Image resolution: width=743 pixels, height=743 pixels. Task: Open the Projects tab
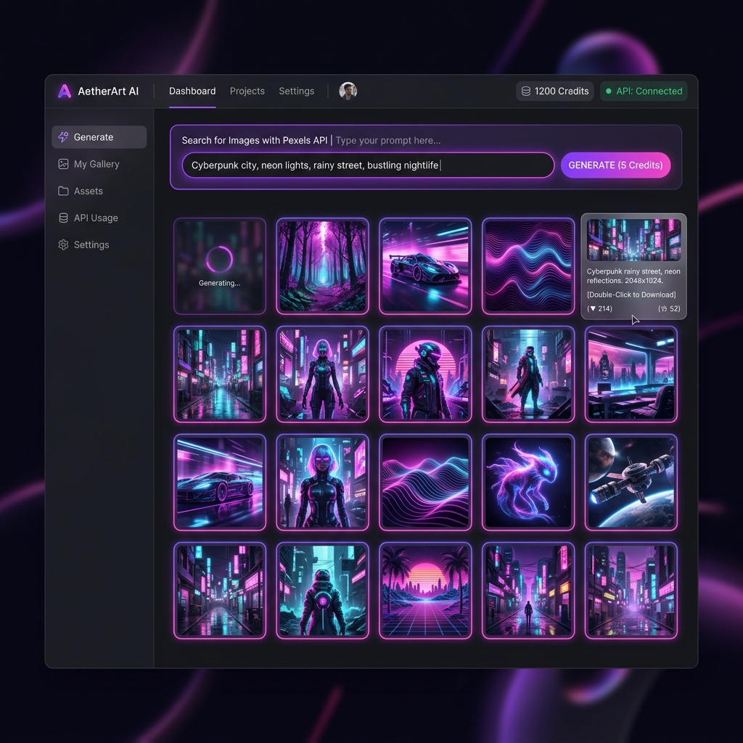(247, 91)
